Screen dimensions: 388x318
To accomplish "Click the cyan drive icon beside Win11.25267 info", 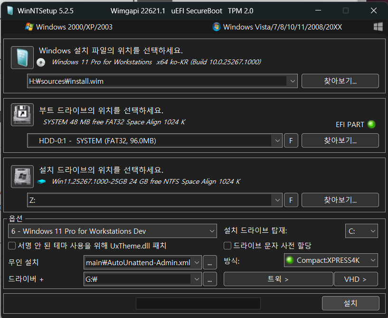I will [41, 181].
